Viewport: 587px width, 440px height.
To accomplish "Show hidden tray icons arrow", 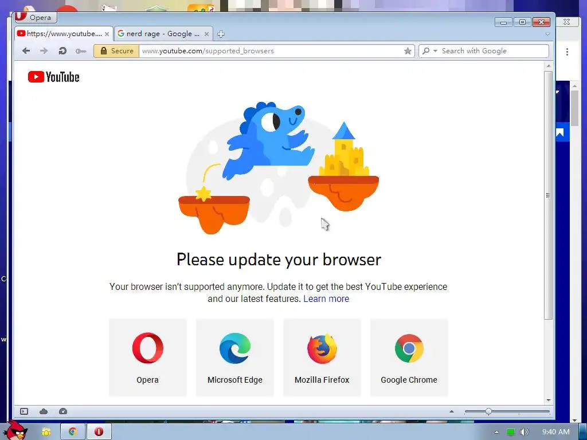I will tap(496, 432).
